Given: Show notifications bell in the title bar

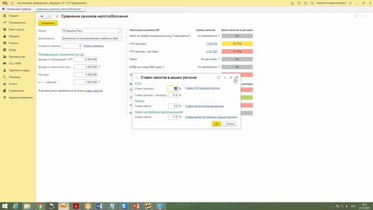Looking at the screenshot, I should (x=292, y=3).
